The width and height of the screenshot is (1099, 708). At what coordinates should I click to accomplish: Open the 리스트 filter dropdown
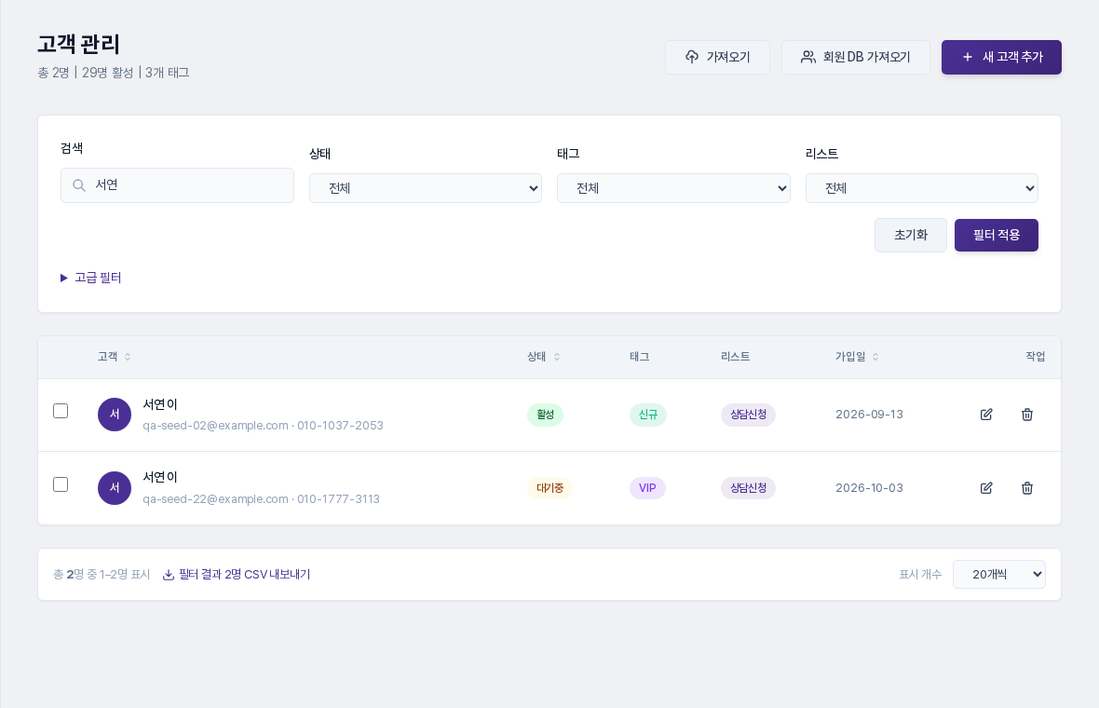pos(922,188)
